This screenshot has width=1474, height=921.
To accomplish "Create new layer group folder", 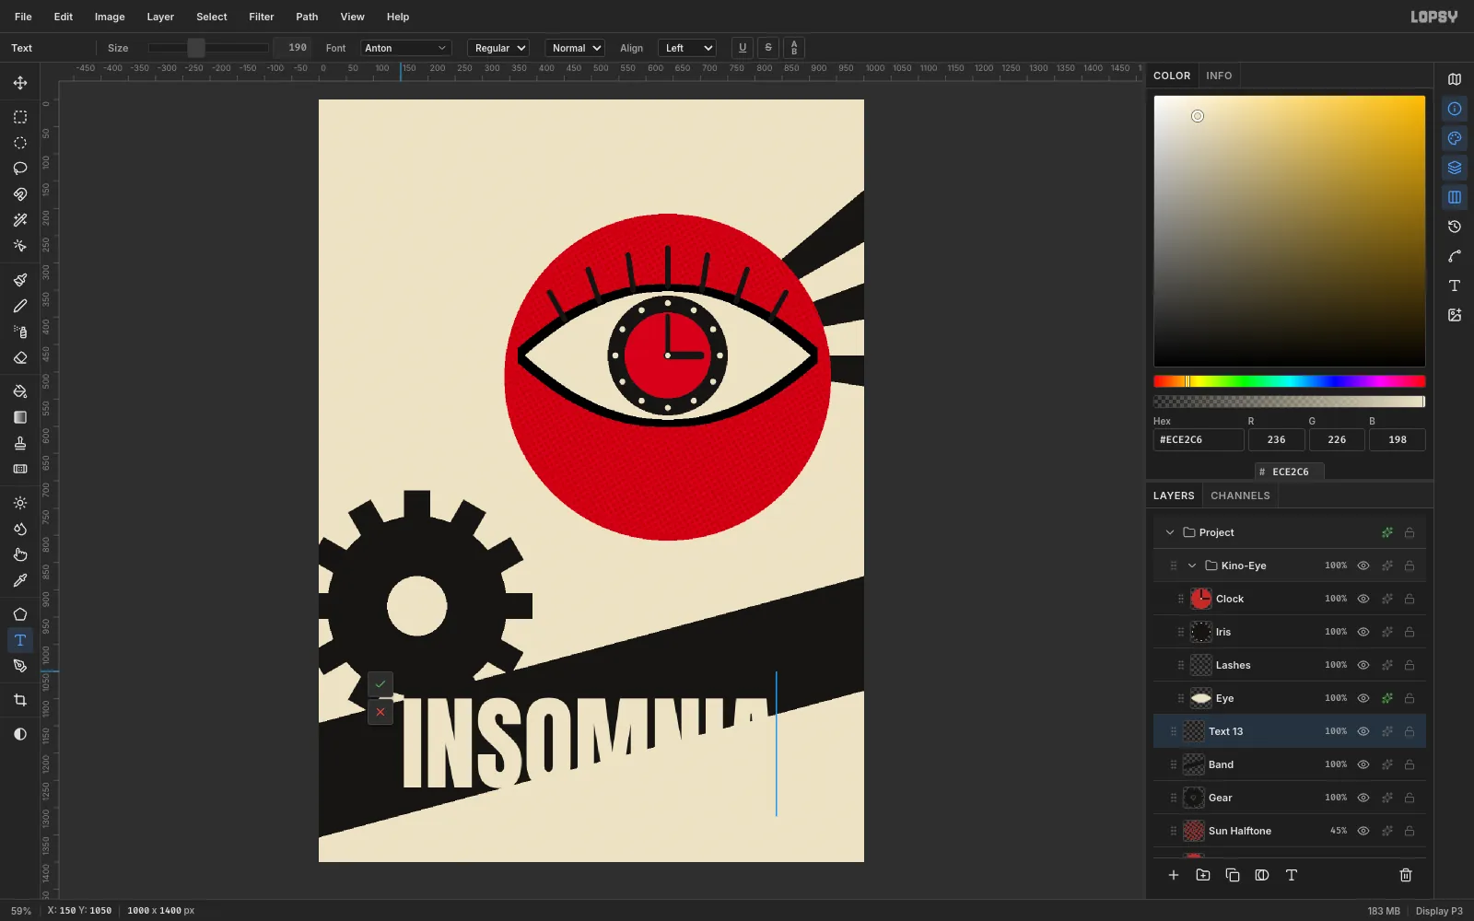I will [1203, 875].
